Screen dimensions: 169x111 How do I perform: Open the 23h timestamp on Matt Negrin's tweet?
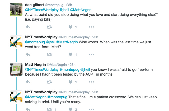72,64
